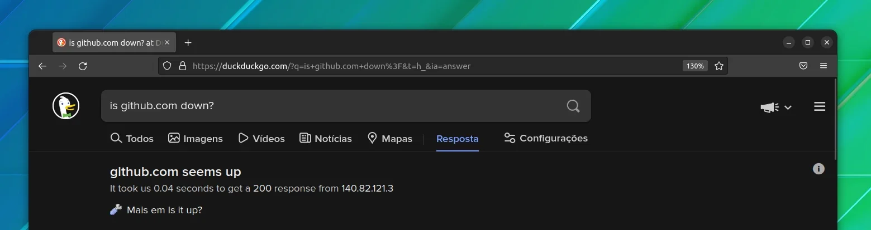
Task: Click the IP address 140.82.121.3
Action: pos(368,188)
